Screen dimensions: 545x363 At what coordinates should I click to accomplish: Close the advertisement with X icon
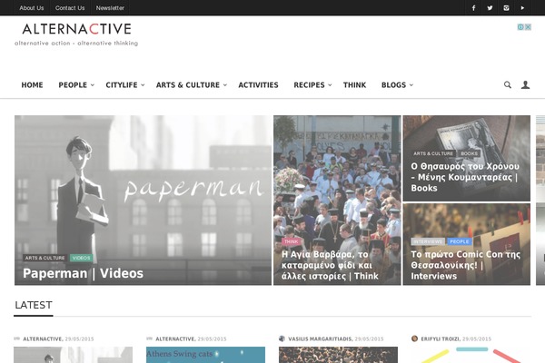528,27
